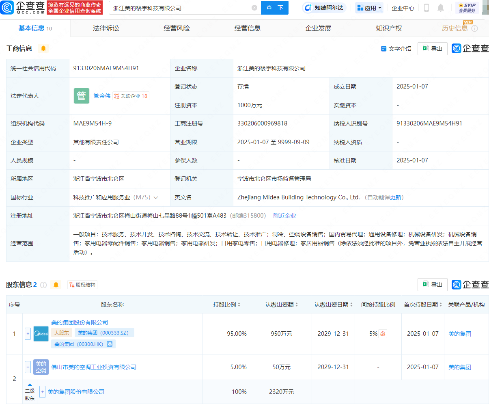Open stock tag 美的集团 (00300.HK)
The height and width of the screenshot is (404, 489).
click(83, 344)
